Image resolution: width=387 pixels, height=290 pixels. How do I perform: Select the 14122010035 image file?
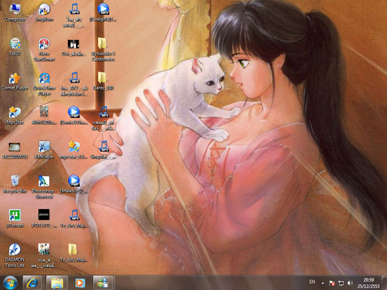(15, 150)
